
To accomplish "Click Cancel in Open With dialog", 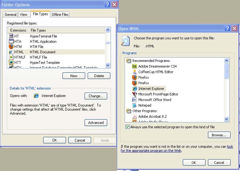I will coord(219,163).
